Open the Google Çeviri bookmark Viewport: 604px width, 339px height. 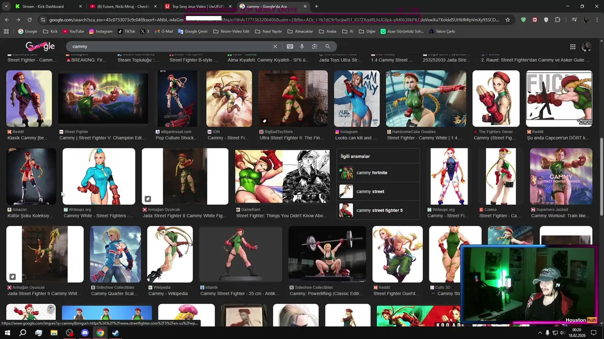point(193,32)
